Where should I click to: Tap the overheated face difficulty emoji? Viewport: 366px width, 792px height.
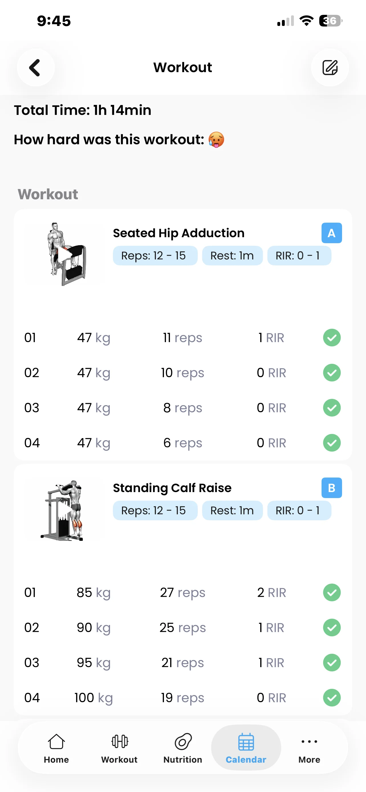(x=216, y=140)
